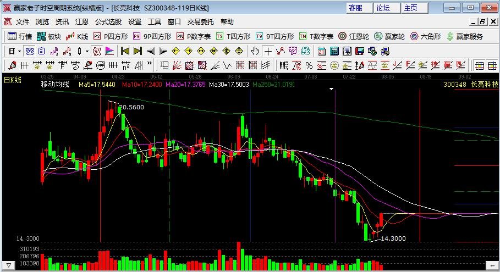Open the P四方形 tool
Viewport: 500px width, 272px height.
[111, 37]
